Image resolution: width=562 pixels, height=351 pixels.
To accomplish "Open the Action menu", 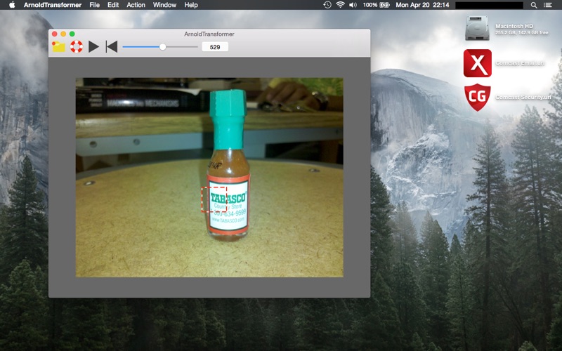I will tap(136, 5).
